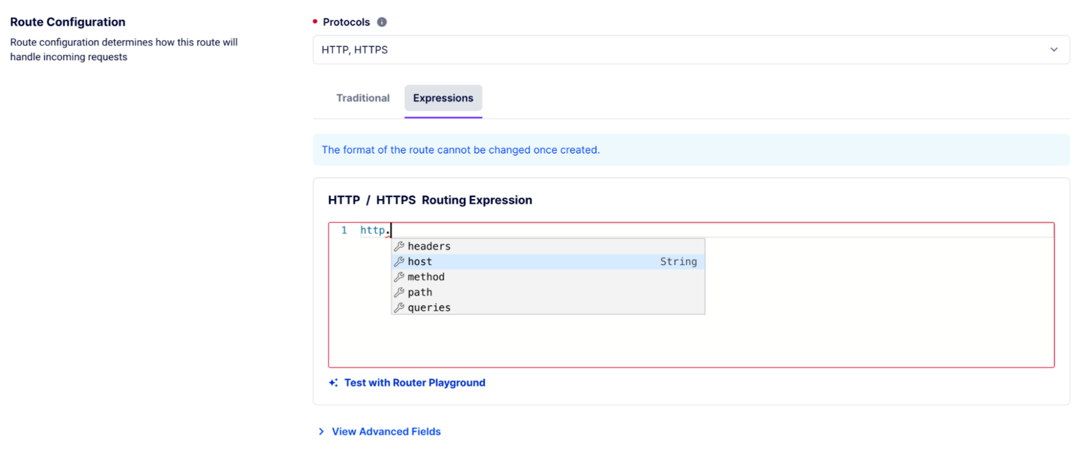Choose queries from the suggestion list
The image size is (1082, 460).
(429, 308)
